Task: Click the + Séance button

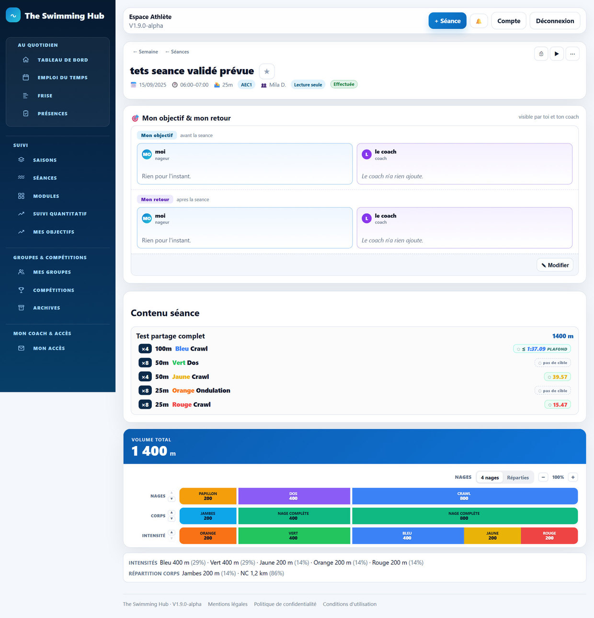Action: pyautogui.click(x=447, y=21)
